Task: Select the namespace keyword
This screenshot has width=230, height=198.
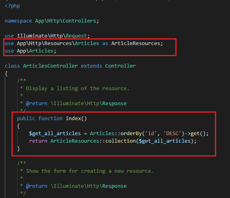Action: pos(18,21)
